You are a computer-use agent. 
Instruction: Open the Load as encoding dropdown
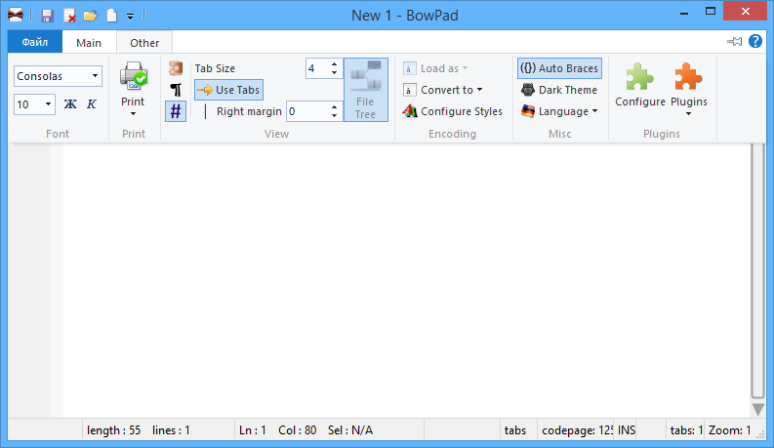tap(435, 68)
